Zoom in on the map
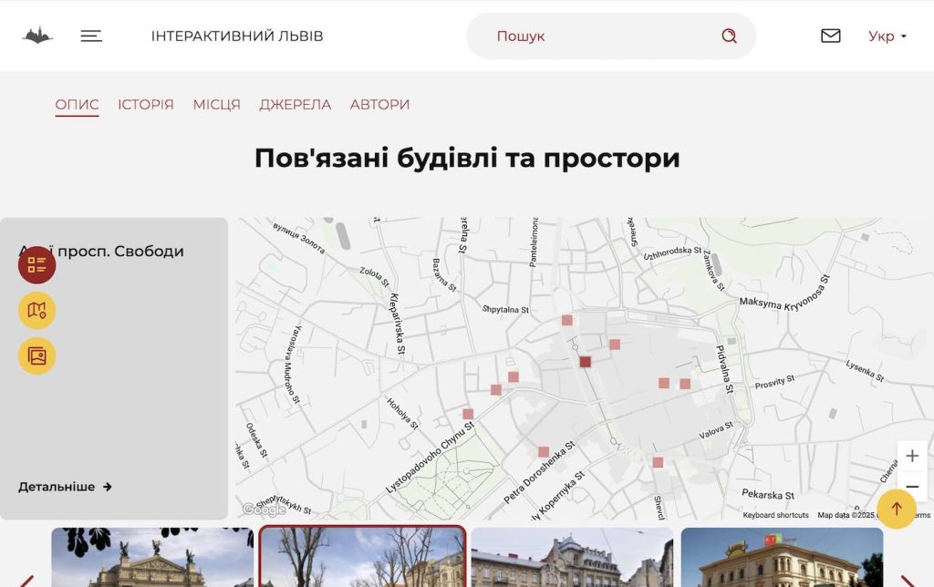Viewport: 934px width, 587px height. click(x=912, y=456)
